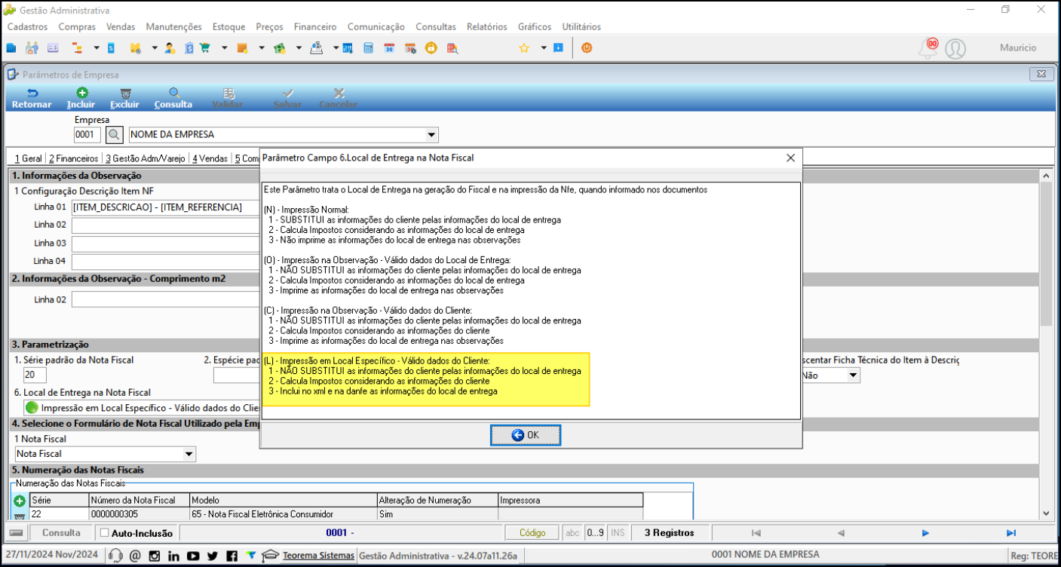Click the shopping cart toolbar icon

[x=204, y=48]
